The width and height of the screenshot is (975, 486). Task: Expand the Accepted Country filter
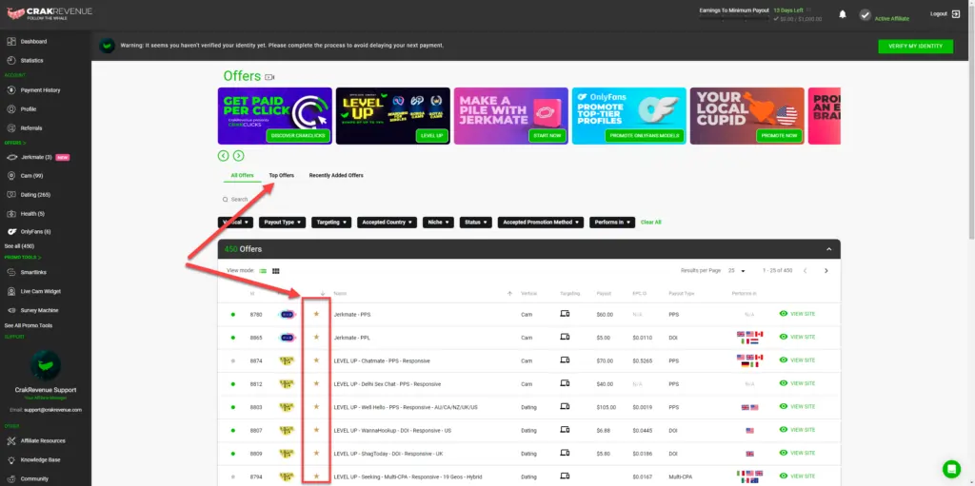point(387,223)
